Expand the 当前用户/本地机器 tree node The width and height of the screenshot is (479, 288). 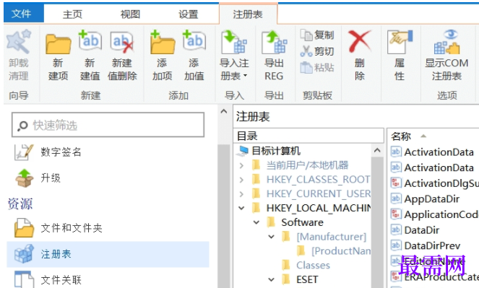(241, 166)
